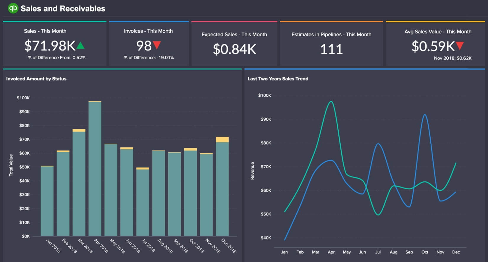Open the Invoiced Amount by Status chart title
The width and height of the screenshot is (488, 262).
[x=36, y=79]
